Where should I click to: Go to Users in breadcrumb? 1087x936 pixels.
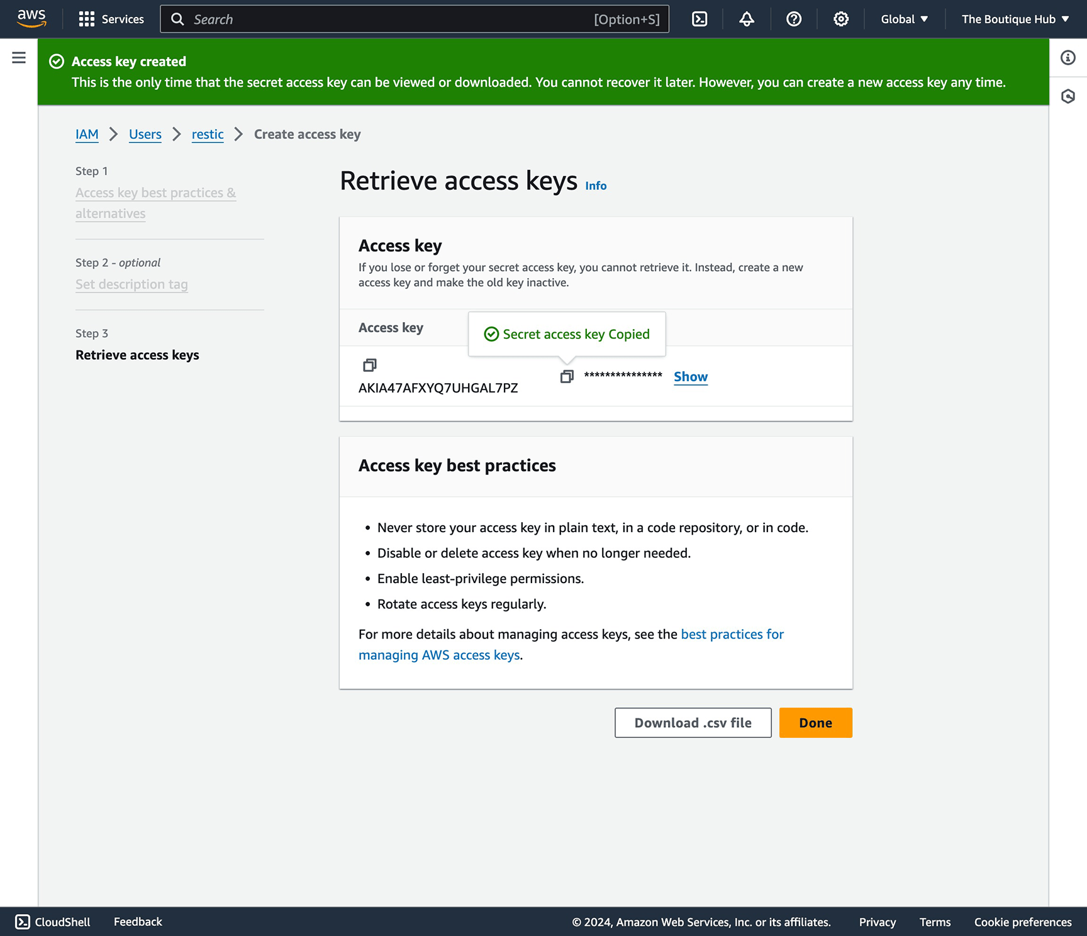(145, 134)
